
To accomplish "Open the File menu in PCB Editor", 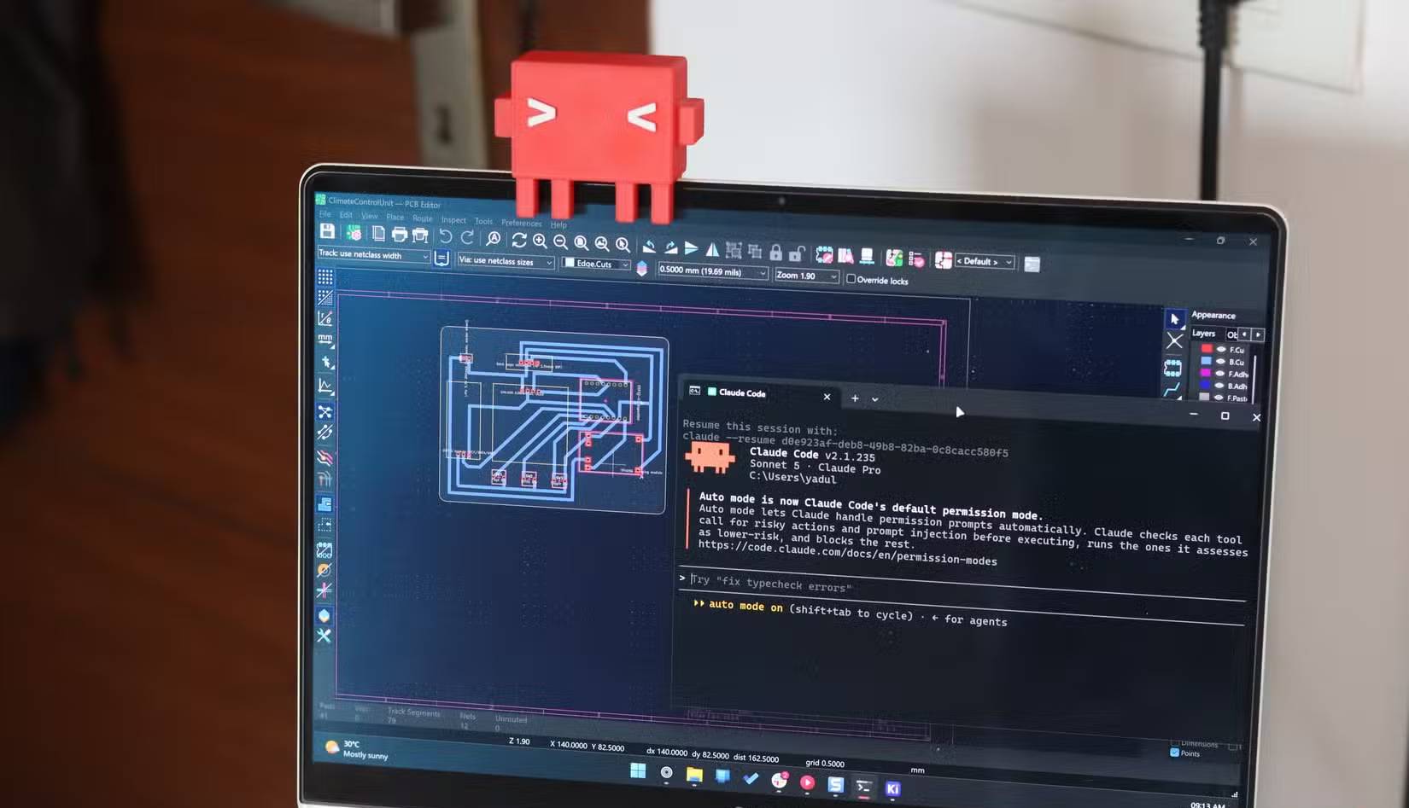I will [325, 213].
